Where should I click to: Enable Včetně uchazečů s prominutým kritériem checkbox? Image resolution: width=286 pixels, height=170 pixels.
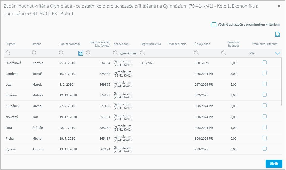coord(214,25)
